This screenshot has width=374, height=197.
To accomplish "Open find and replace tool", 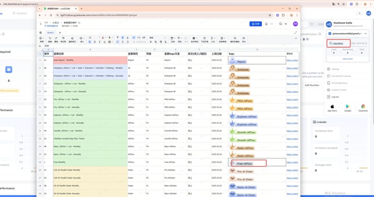I will (x=235, y=39).
